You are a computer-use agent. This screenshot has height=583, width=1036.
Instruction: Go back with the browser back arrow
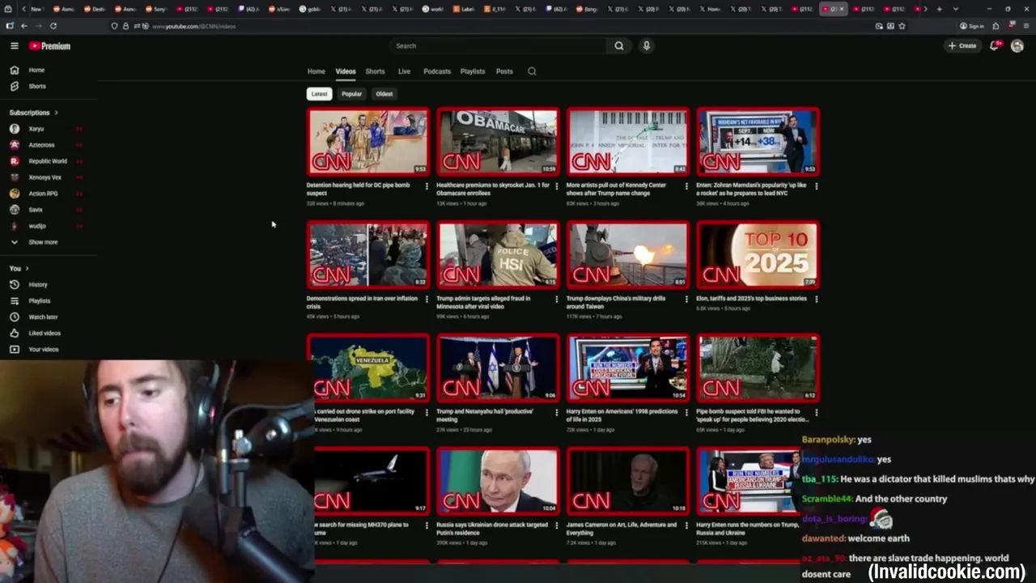23,26
